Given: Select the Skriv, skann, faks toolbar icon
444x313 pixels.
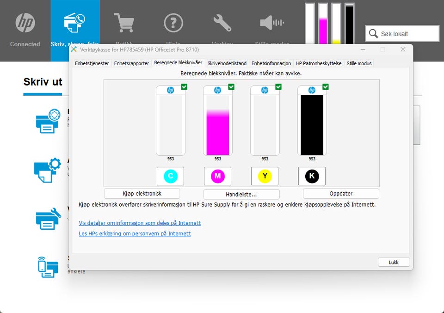Looking at the screenshot, I should point(75,23).
